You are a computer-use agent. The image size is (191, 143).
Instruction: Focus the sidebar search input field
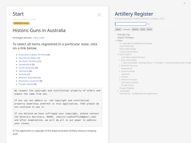[x=131, y=24]
